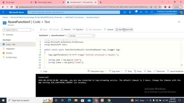This screenshot has height=103, width=184.
Task: Copy the log output
Action: tap(138, 71)
